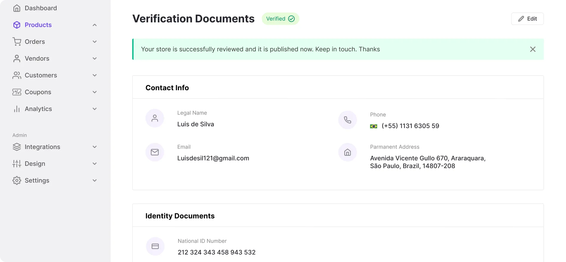Viewport: 566px width, 262px height.
Task: Open Customers in the sidebar
Action: tap(41, 75)
